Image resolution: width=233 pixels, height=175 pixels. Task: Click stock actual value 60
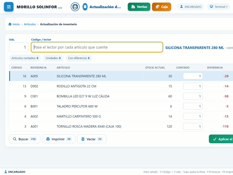[170, 96]
